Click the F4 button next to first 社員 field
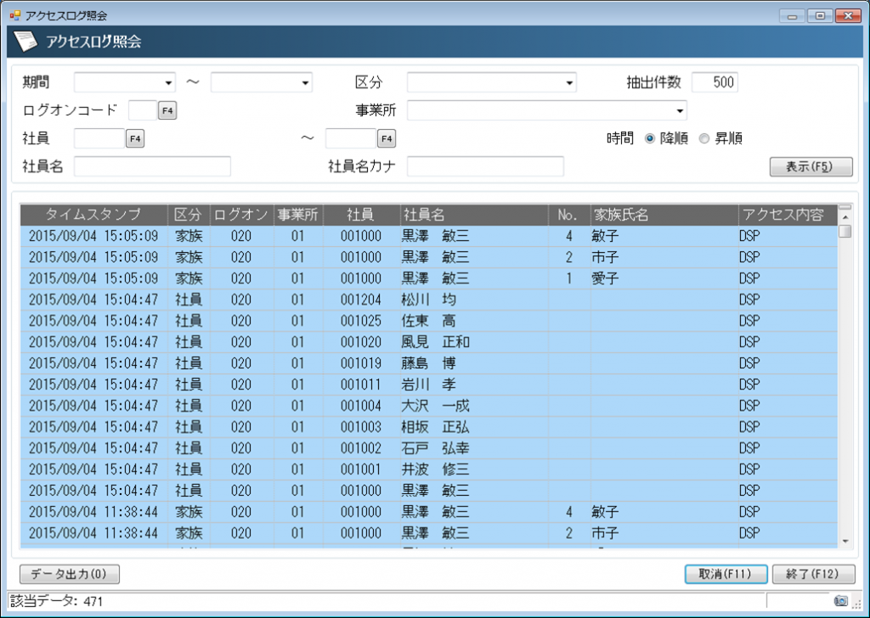Viewport: 870px width, 618px height. click(x=135, y=138)
